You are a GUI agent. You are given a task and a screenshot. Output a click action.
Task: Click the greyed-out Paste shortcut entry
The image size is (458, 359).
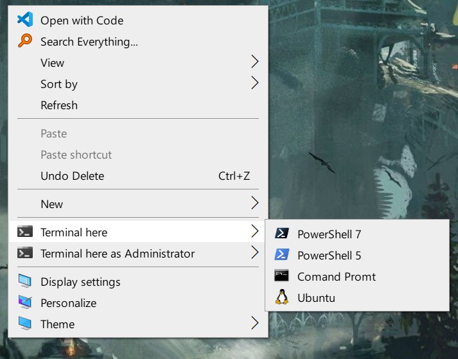point(138,155)
